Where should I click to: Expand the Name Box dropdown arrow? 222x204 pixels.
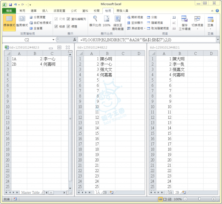tap(53, 40)
